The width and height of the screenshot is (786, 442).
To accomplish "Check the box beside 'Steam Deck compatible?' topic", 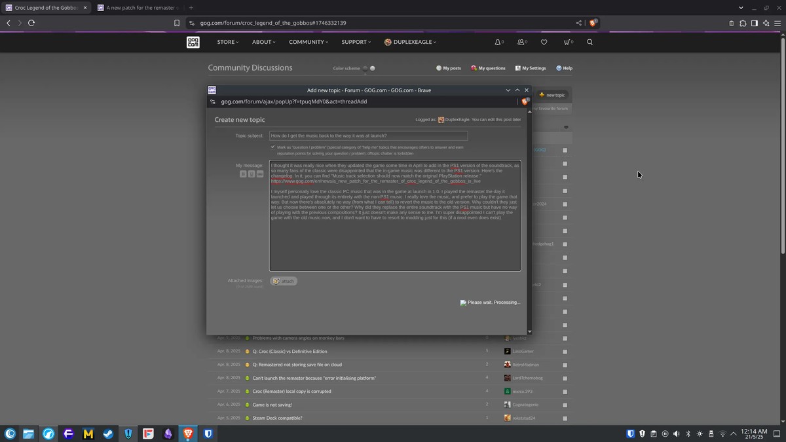I will [x=565, y=418].
